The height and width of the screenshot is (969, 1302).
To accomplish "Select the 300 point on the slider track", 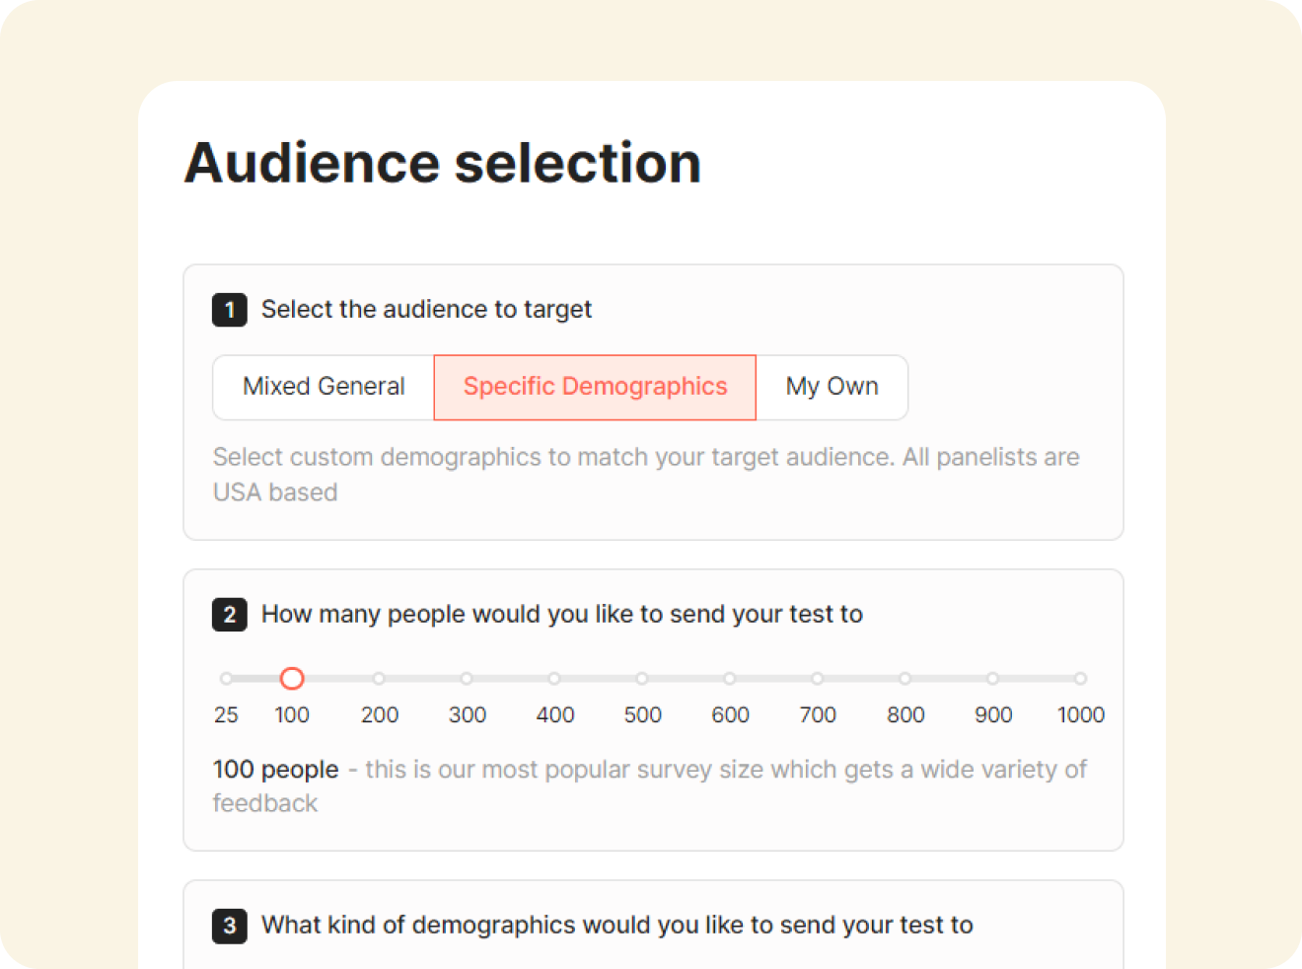I will [x=467, y=678].
